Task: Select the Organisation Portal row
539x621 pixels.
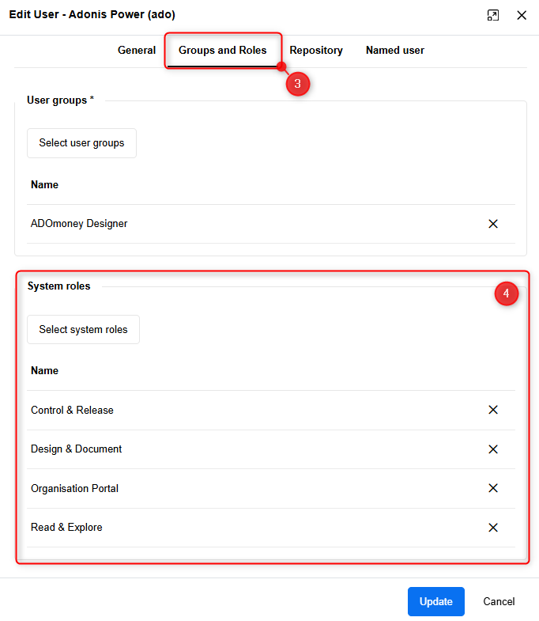Action: click(x=271, y=488)
